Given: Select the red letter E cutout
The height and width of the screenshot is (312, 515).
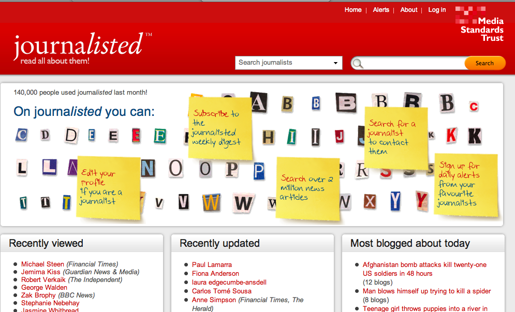Looking at the screenshot, I should [x=136, y=136].
